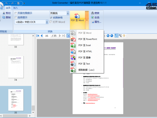Open the customize quick access toolbar arrow
The image size is (157, 118).
[x=24, y=3]
